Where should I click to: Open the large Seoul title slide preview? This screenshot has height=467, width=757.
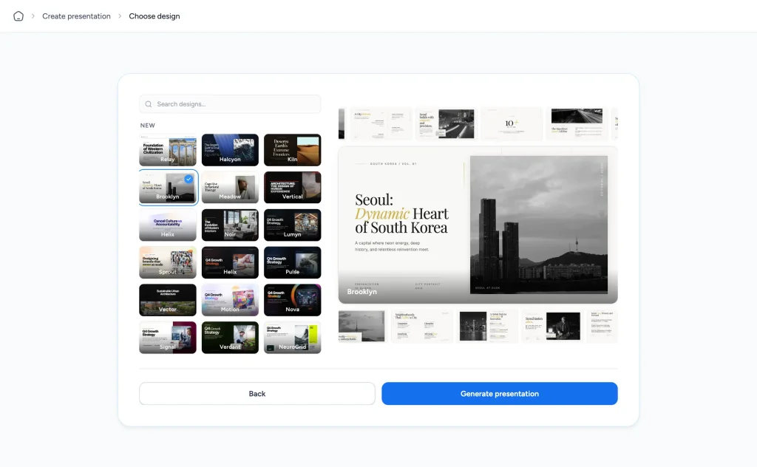tap(478, 225)
